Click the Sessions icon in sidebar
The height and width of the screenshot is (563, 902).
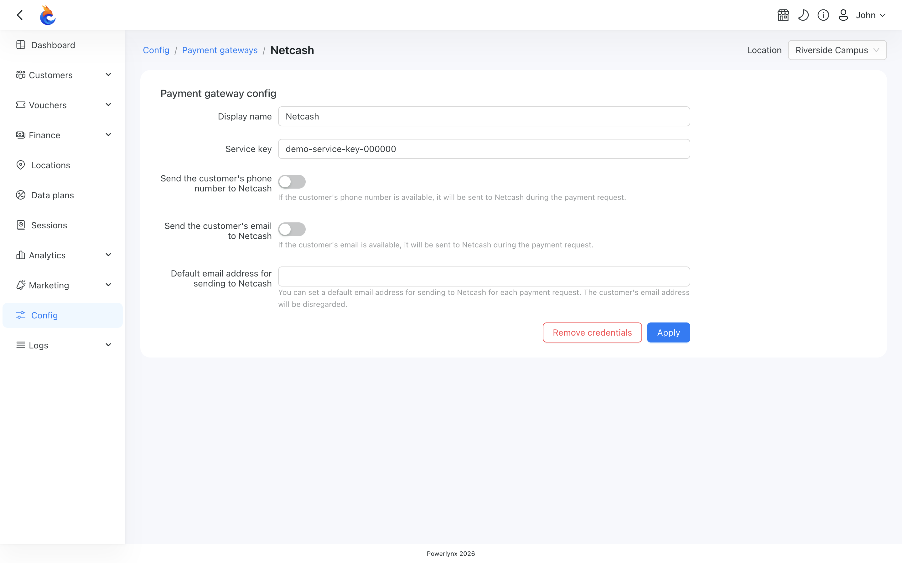(21, 225)
